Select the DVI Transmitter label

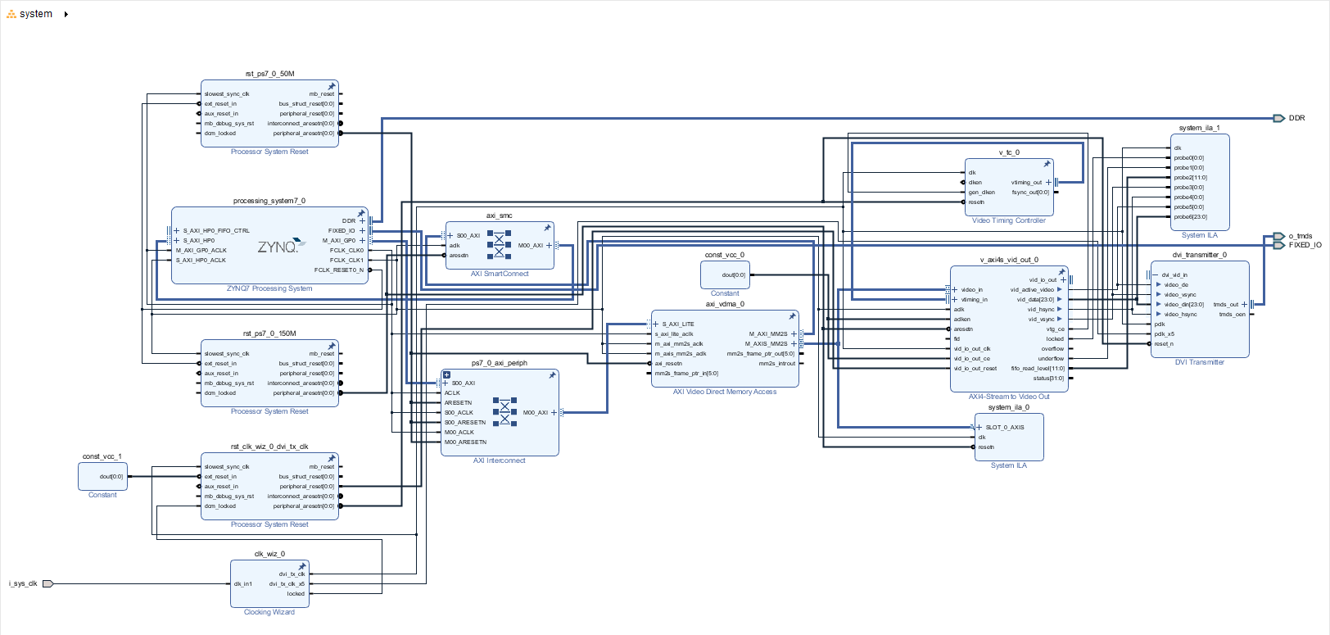pos(1200,362)
